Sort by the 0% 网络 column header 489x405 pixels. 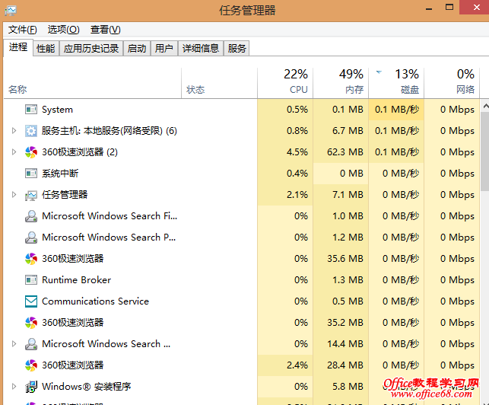click(x=452, y=83)
